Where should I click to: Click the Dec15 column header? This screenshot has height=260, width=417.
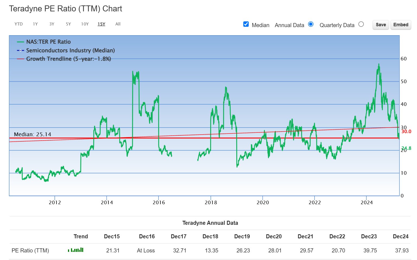click(112, 236)
